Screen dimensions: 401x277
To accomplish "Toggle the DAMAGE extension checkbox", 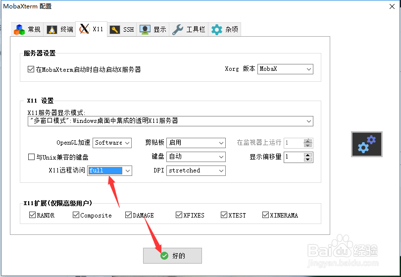I will (x=128, y=215).
